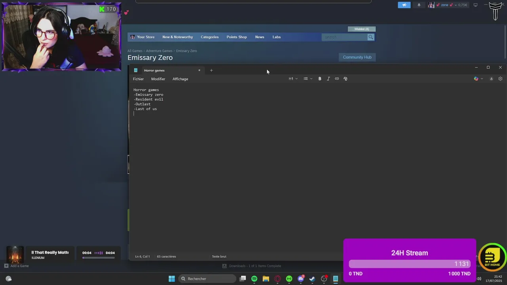Follow the All Games breadcrumb link

[x=135, y=51]
